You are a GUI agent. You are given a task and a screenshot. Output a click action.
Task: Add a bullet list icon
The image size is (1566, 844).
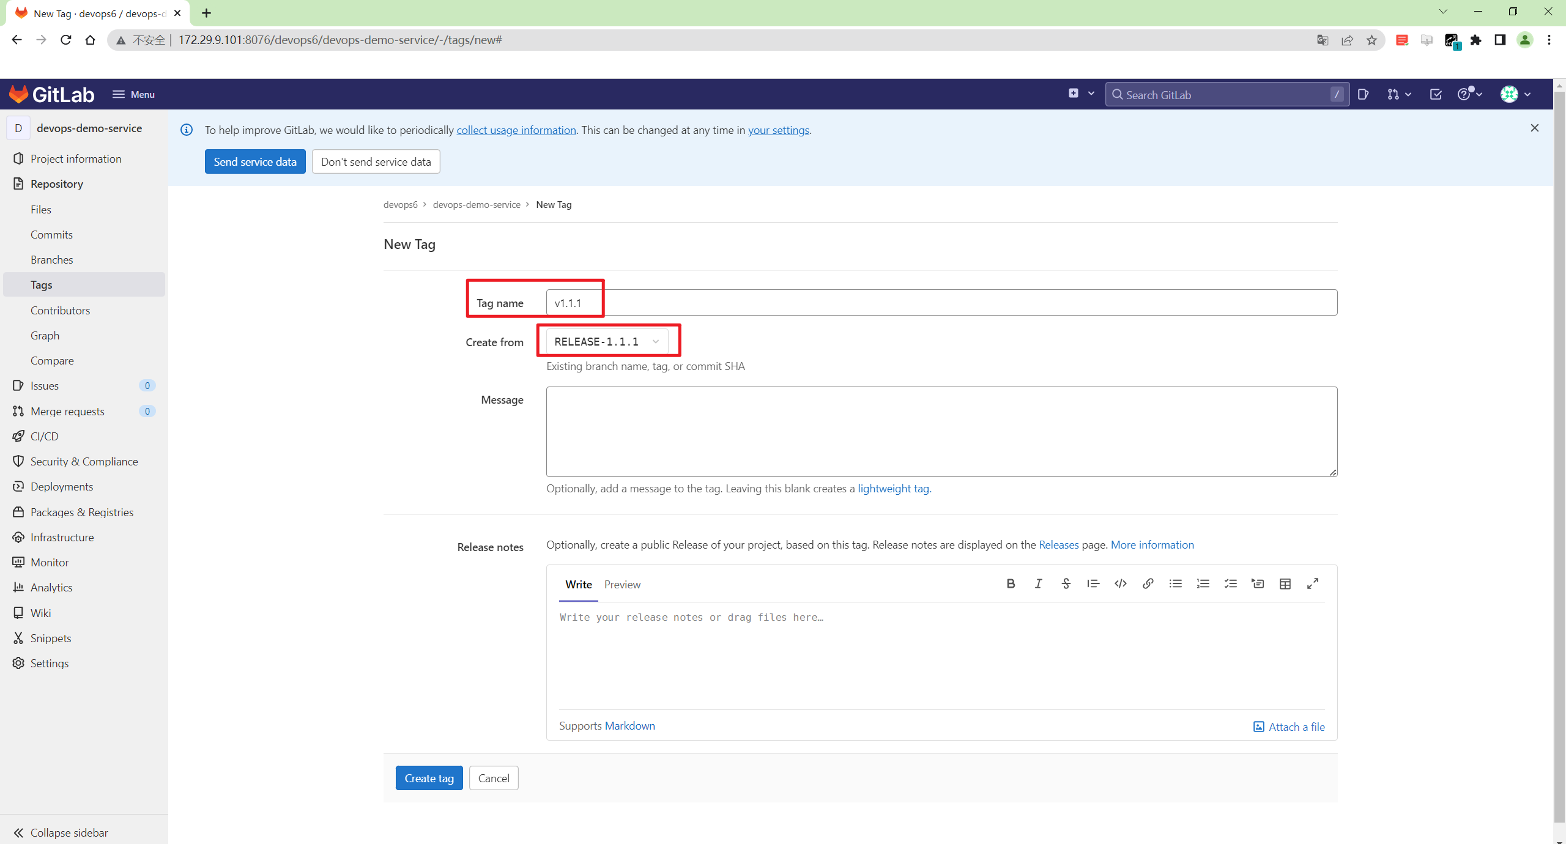pyautogui.click(x=1175, y=583)
